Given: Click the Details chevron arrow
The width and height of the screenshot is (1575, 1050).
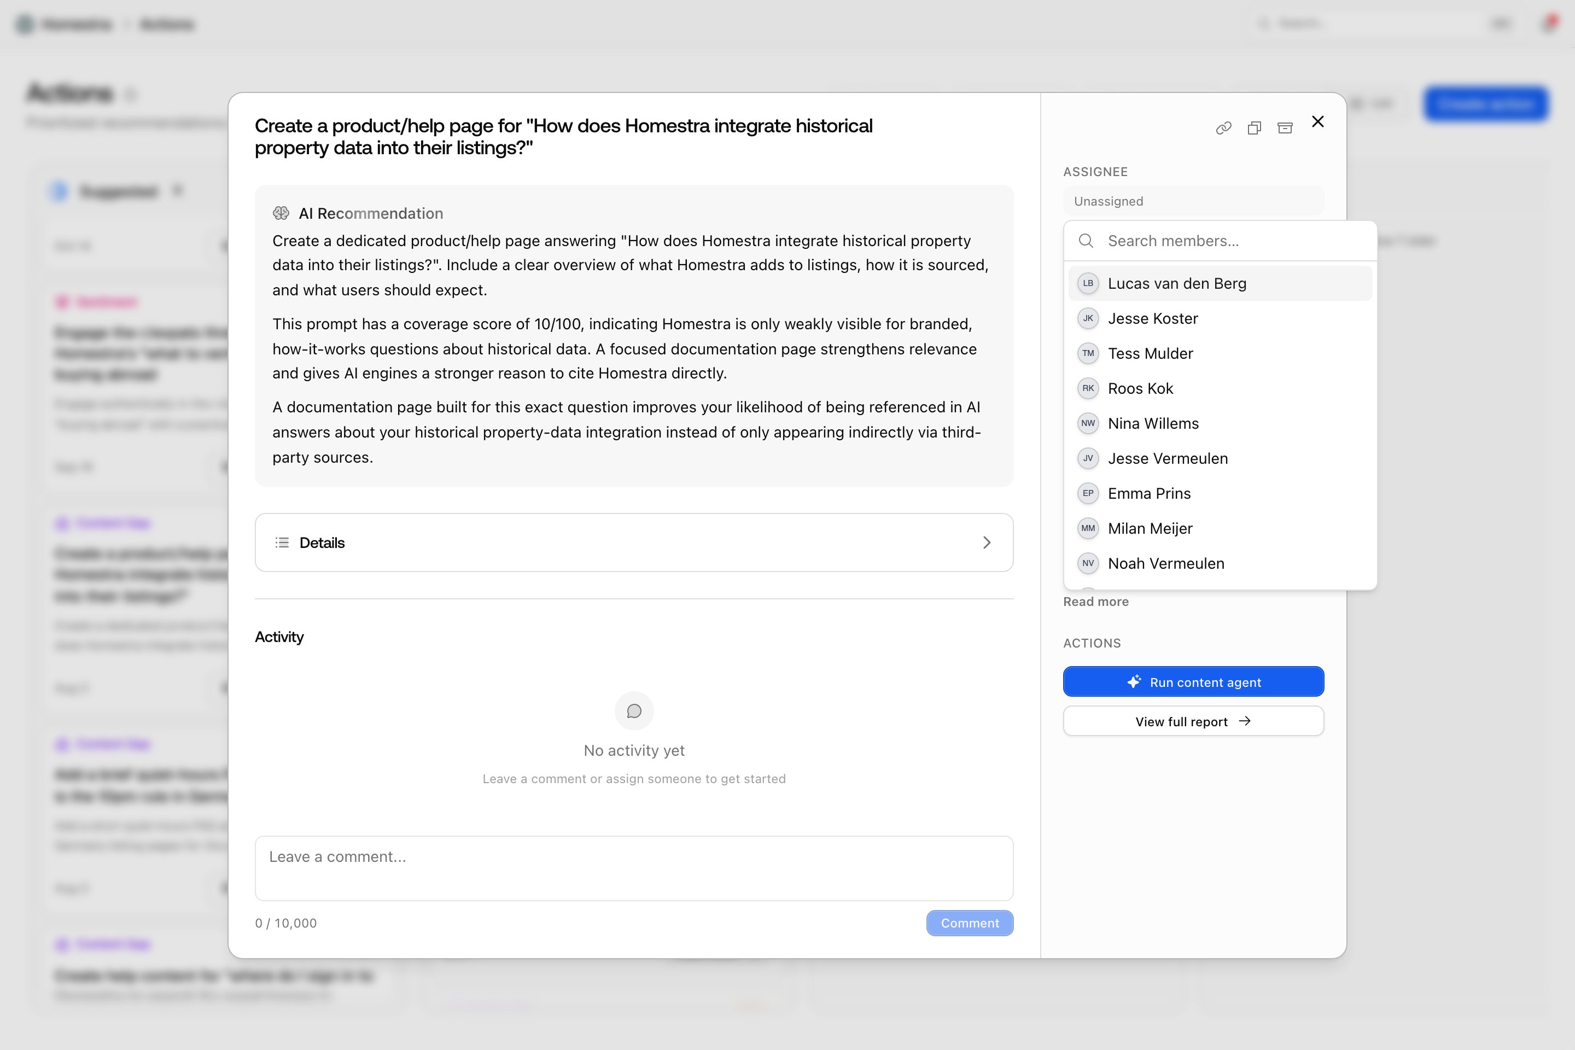Looking at the screenshot, I should tap(987, 542).
